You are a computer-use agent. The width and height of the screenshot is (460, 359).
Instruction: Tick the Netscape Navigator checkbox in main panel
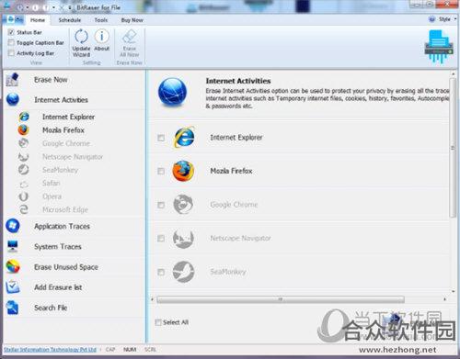(x=161, y=238)
